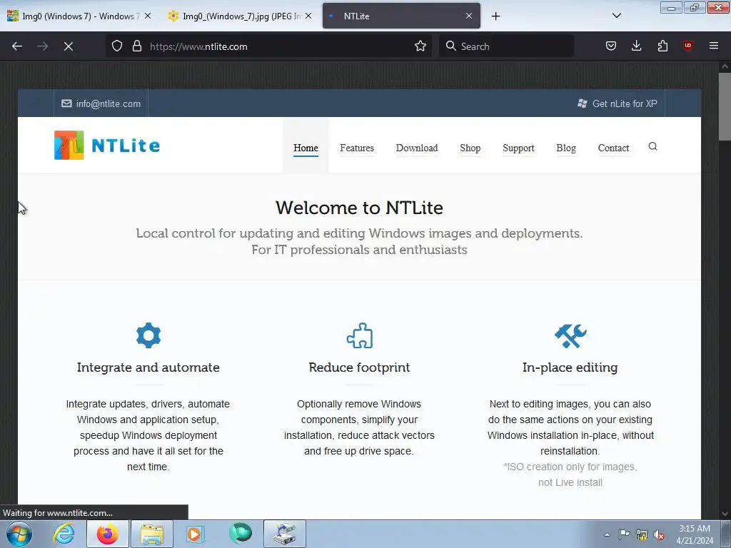Viewport: 731px width, 548px height.
Task: Show site security info via the padlock icon
Action: pos(136,46)
